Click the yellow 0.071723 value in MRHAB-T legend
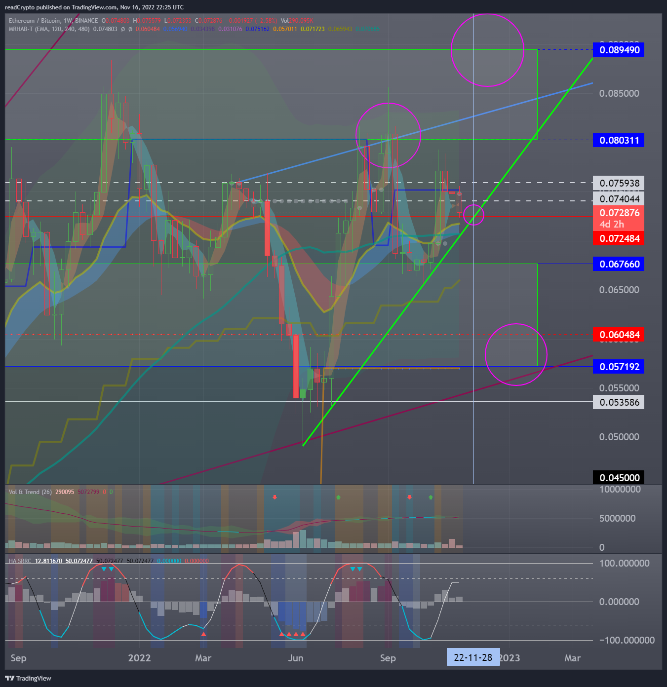Viewport: 667px width, 687px height. (x=313, y=29)
